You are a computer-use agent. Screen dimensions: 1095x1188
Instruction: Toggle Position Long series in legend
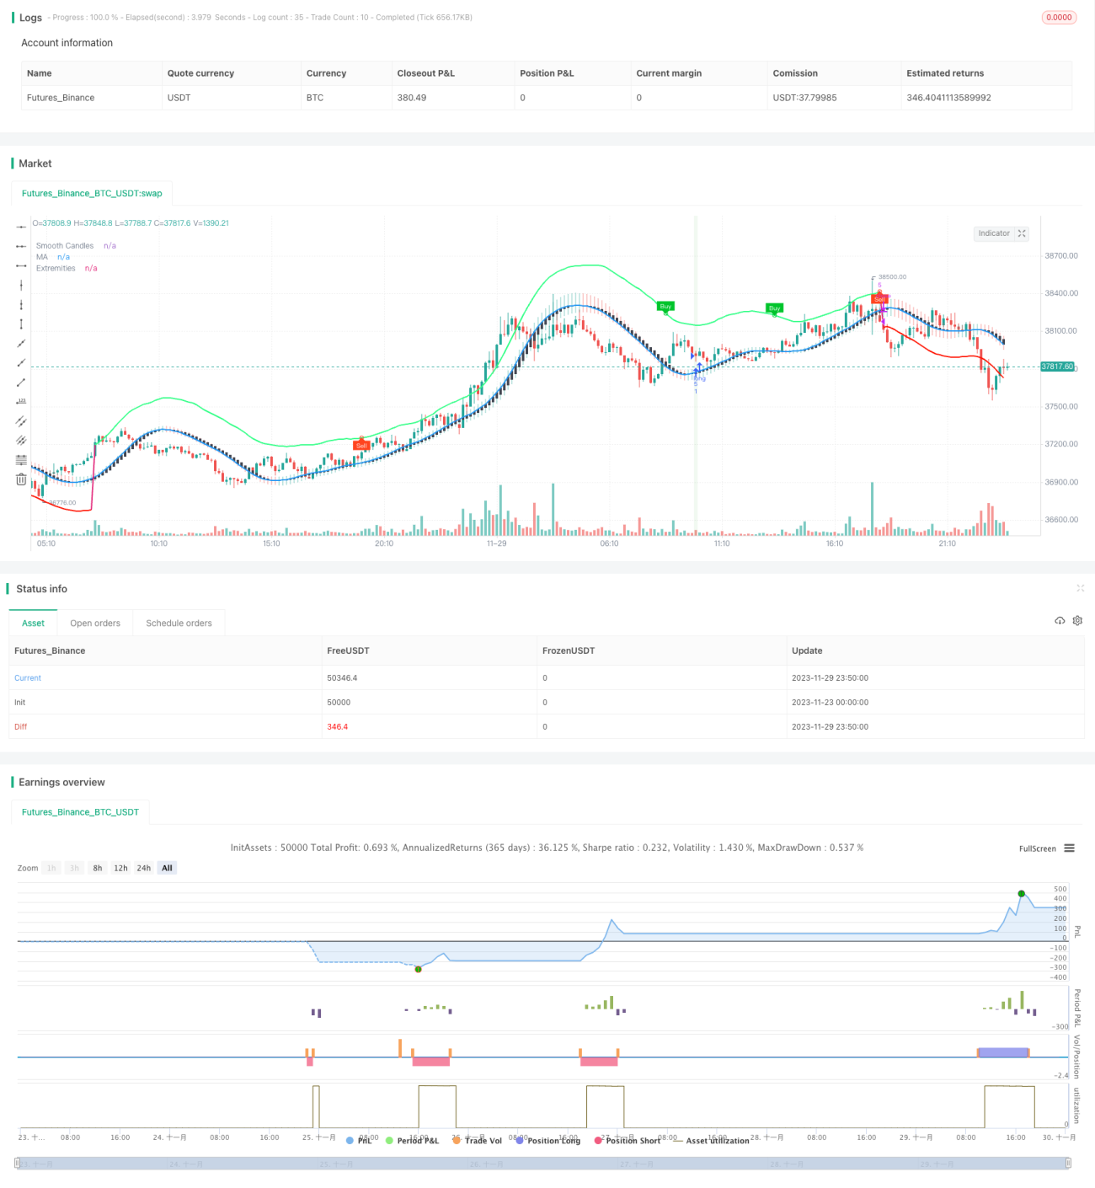(547, 1140)
